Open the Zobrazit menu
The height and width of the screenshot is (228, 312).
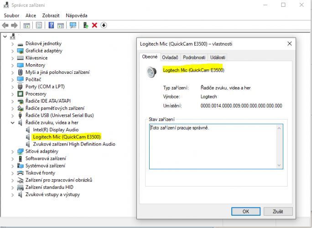[51, 16]
